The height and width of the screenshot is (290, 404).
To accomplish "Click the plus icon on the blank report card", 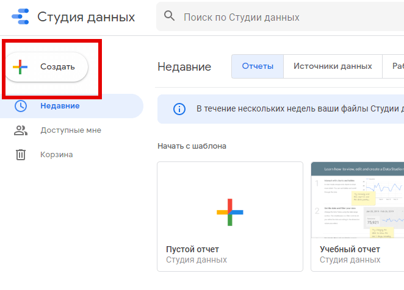I will point(229,212).
